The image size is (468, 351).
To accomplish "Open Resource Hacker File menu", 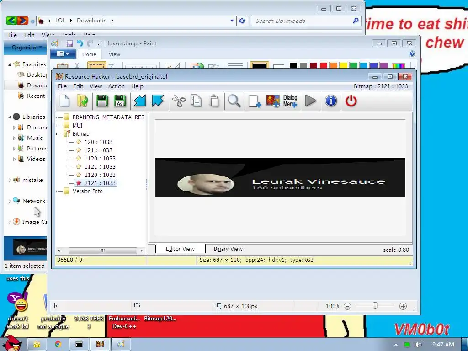I will click(x=62, y=86).
